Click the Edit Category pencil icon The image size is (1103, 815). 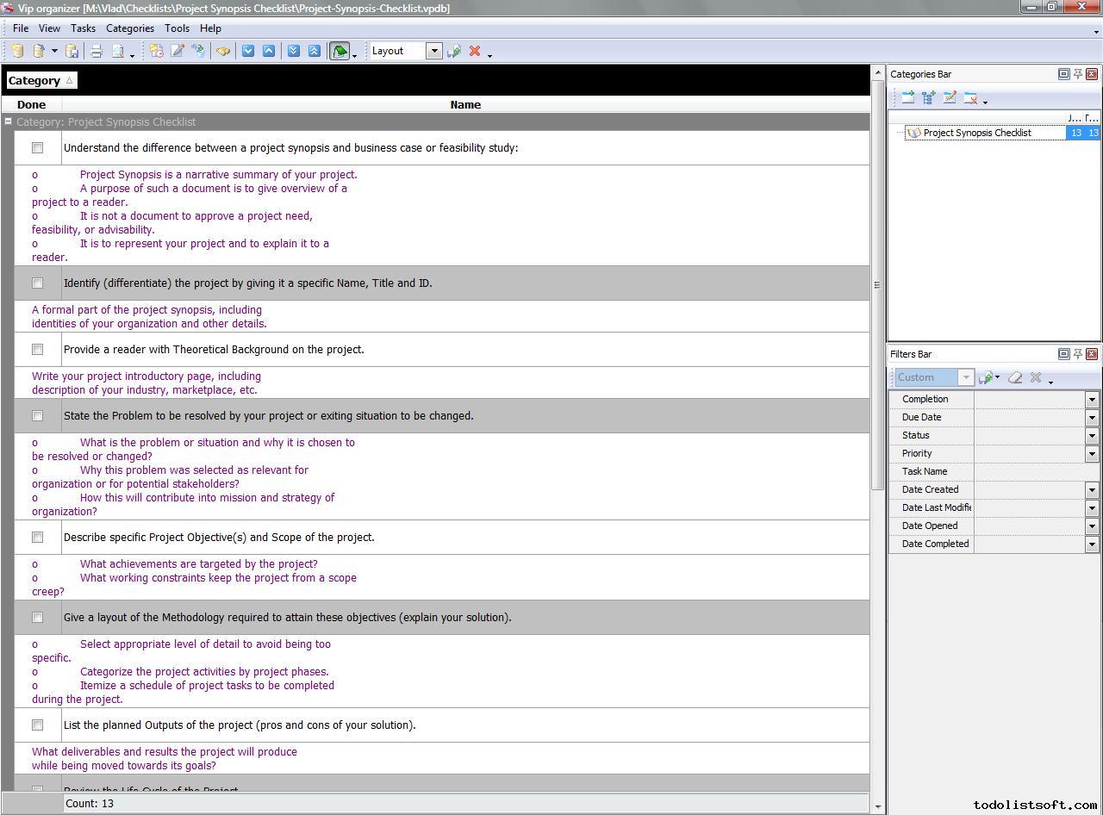[950, 98]
